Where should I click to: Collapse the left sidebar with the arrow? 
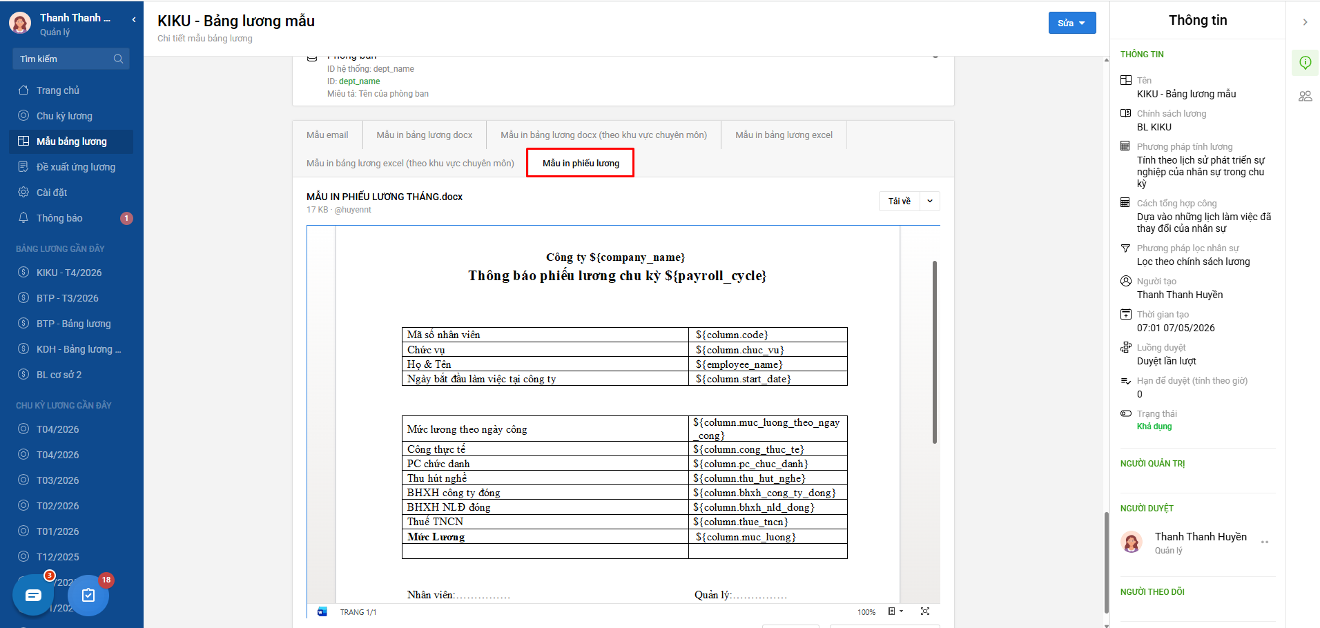[x=133, y=19]
